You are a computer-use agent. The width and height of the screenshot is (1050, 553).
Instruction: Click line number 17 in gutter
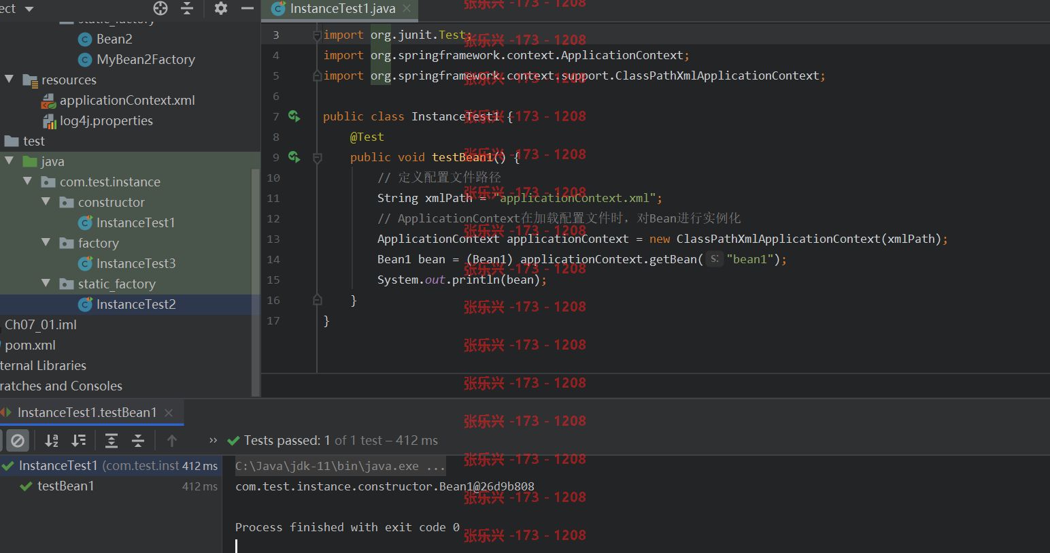pos(273,320)
